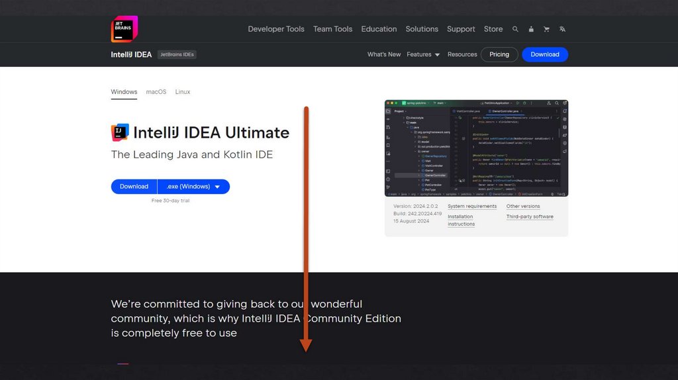Open the Resources page
678x380 pixels.
462,54
